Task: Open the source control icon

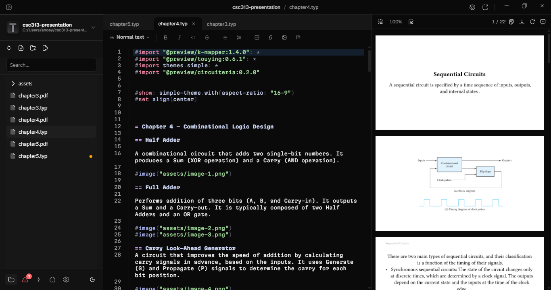Action: (x=39, y=280)
